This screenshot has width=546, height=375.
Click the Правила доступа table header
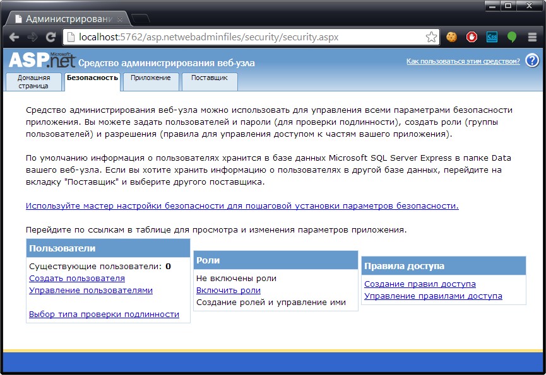[444, 266]
